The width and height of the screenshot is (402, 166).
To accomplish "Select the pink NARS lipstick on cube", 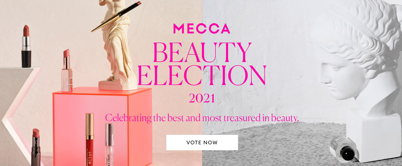I will point(67,70).
